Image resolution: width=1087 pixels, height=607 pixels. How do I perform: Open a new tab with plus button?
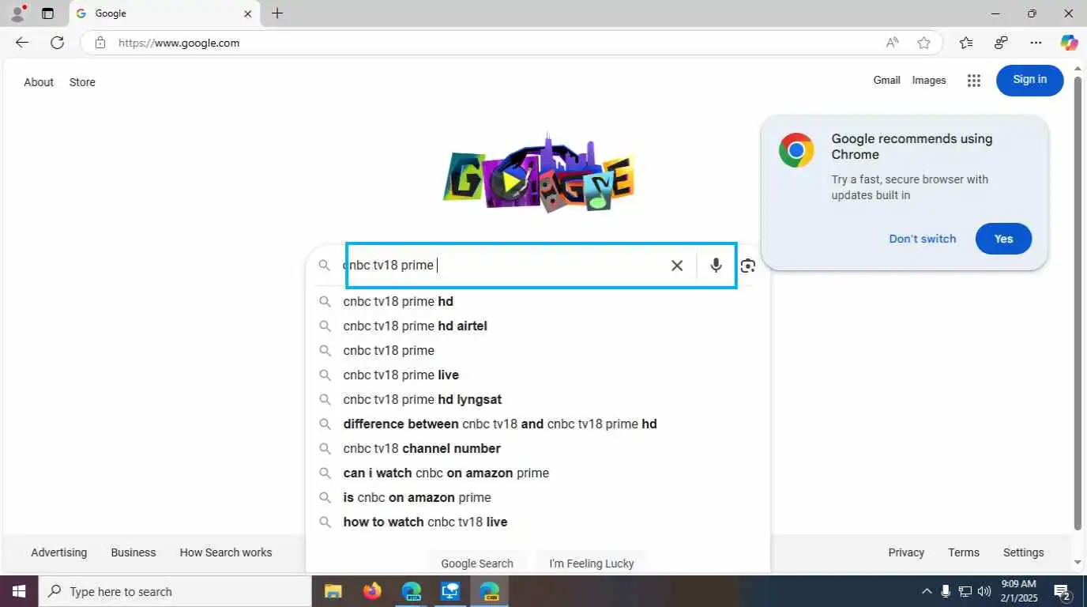277,13
